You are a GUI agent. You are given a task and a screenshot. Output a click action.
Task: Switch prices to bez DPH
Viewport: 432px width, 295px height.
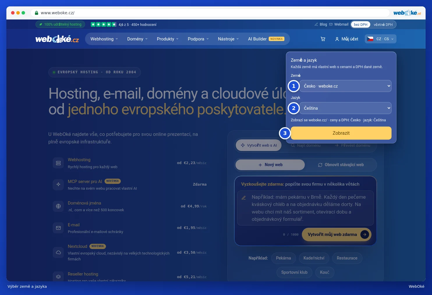(x=361, y=24)
